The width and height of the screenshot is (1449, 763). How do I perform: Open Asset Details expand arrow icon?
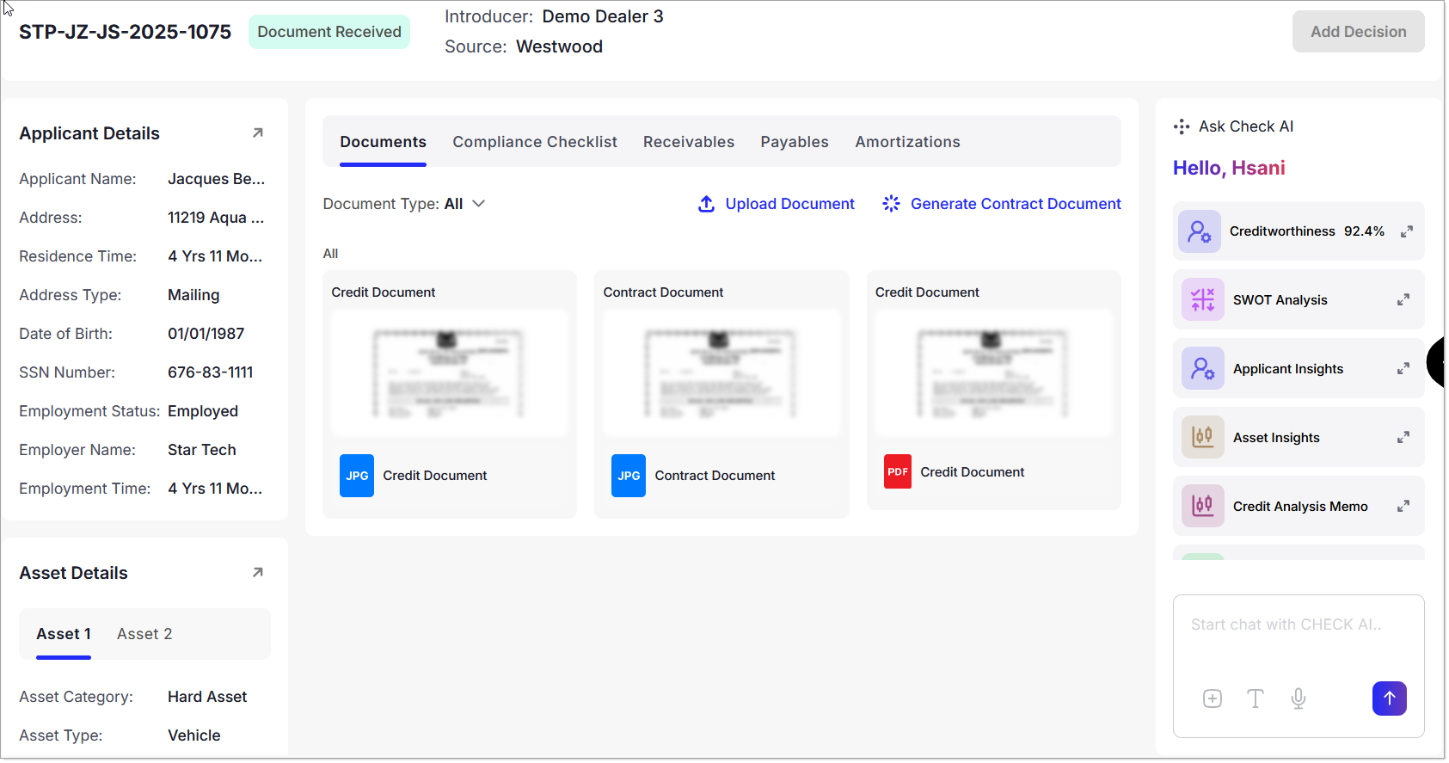(x=257, y=573)
